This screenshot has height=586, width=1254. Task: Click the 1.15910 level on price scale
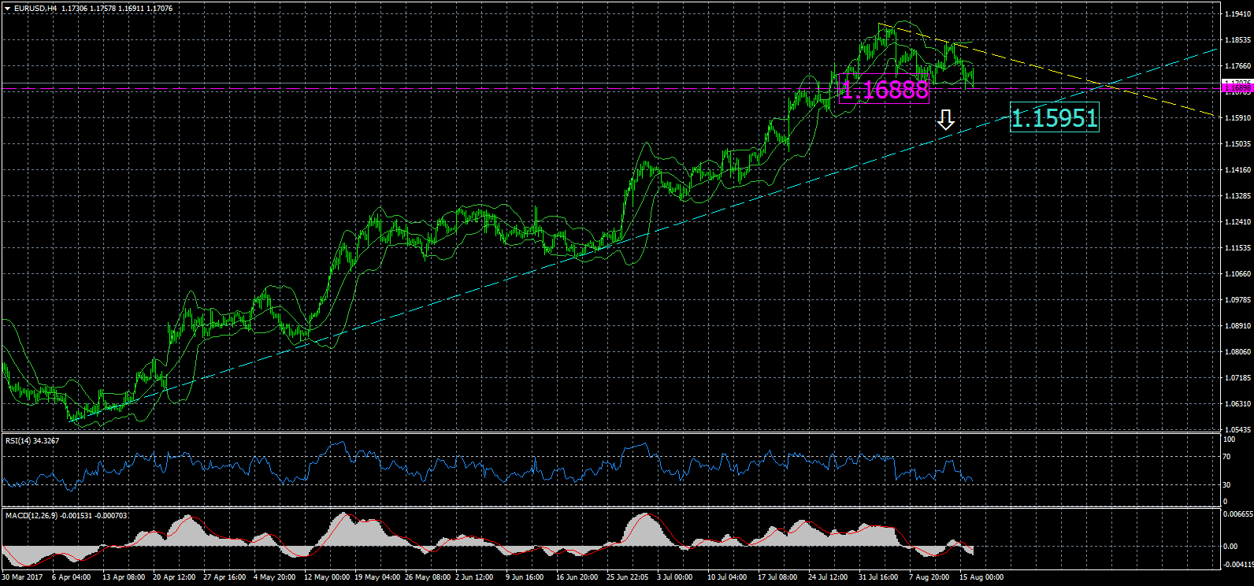tap(1237, 118)
